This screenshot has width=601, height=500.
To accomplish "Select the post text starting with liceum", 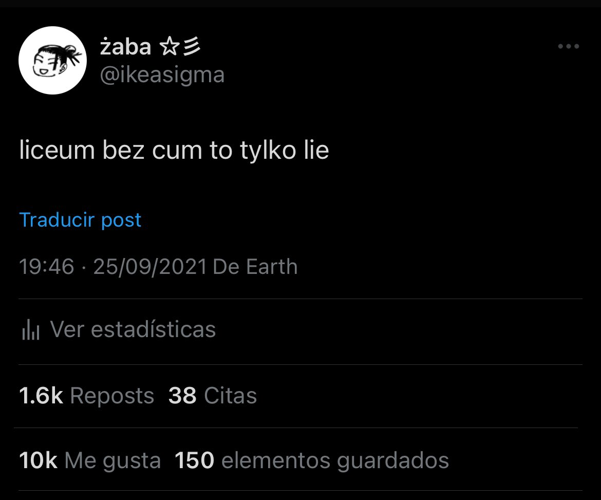I will pos(174,151).
